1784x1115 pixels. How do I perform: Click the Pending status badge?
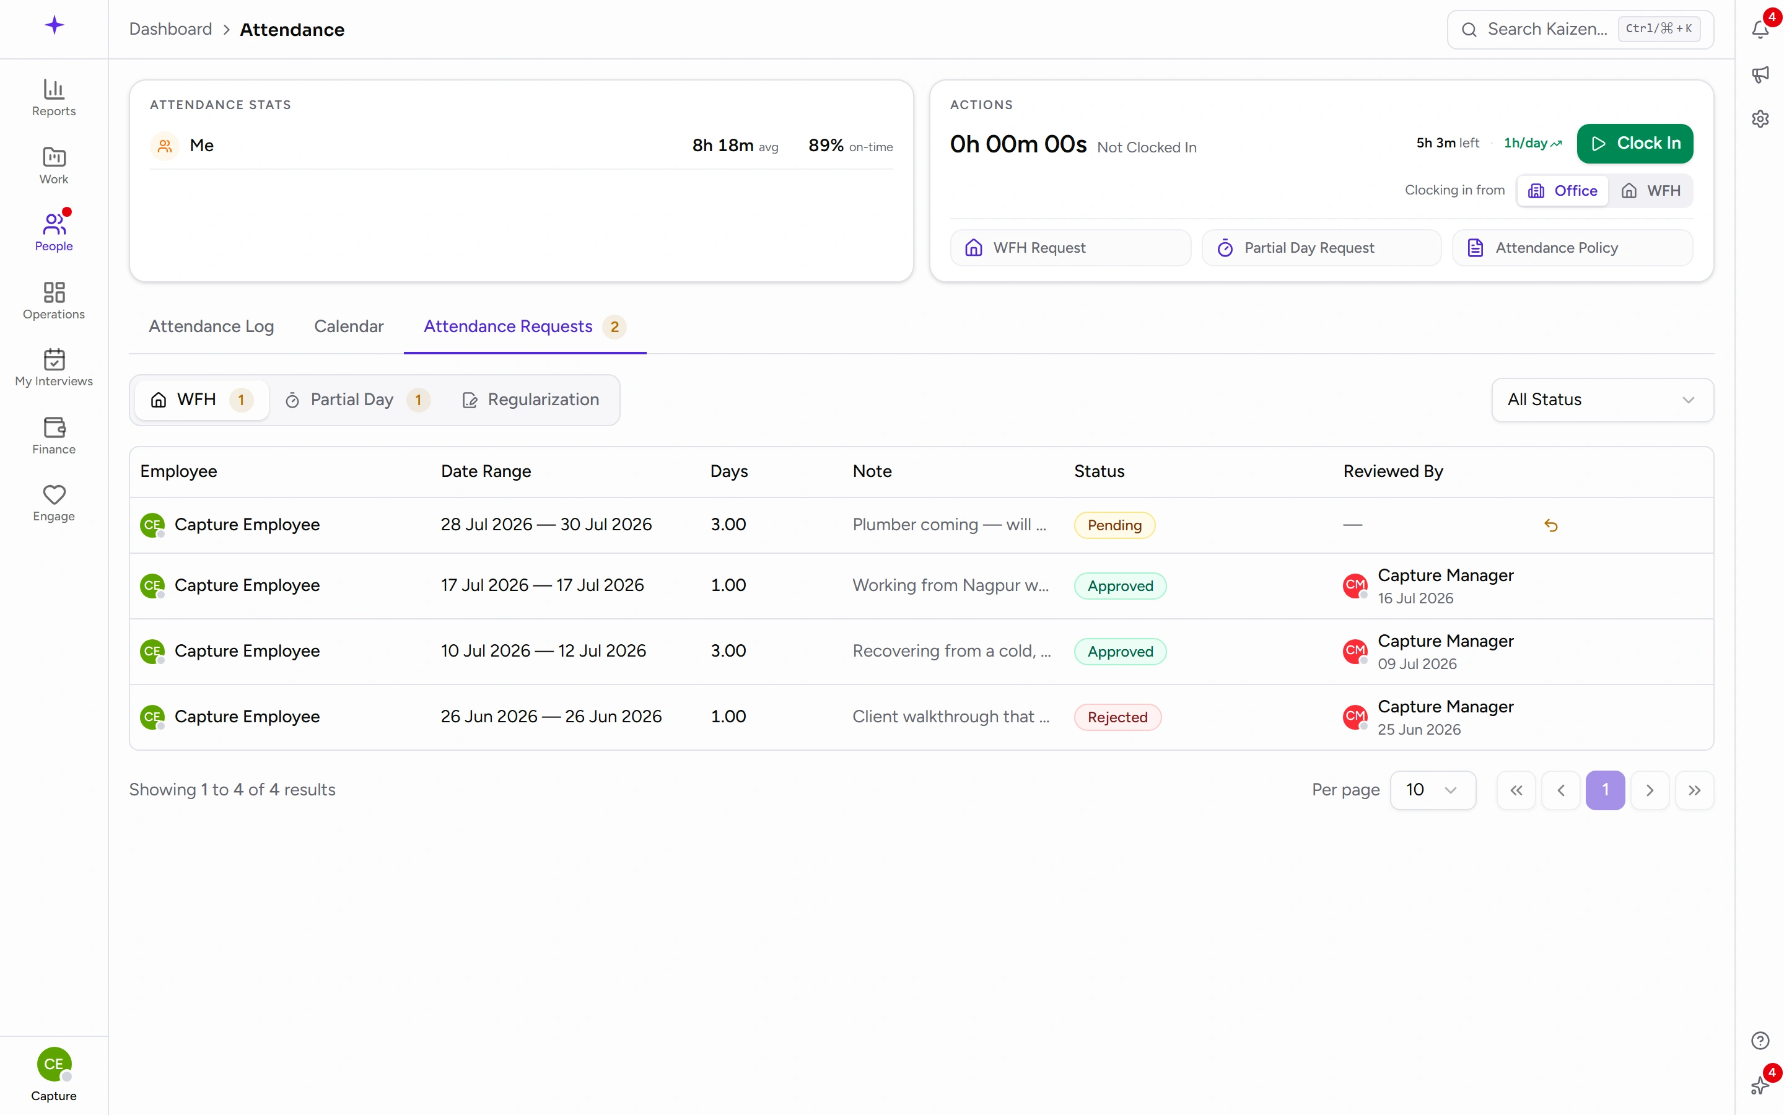tap(1114, 525)
